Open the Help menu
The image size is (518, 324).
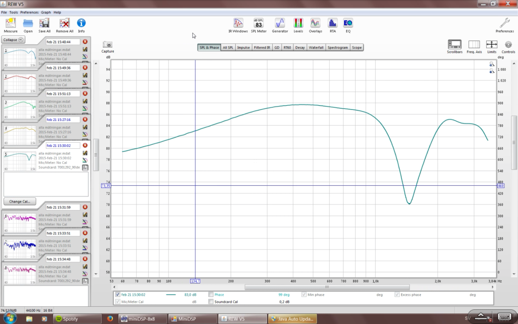[x=57, y=12]
